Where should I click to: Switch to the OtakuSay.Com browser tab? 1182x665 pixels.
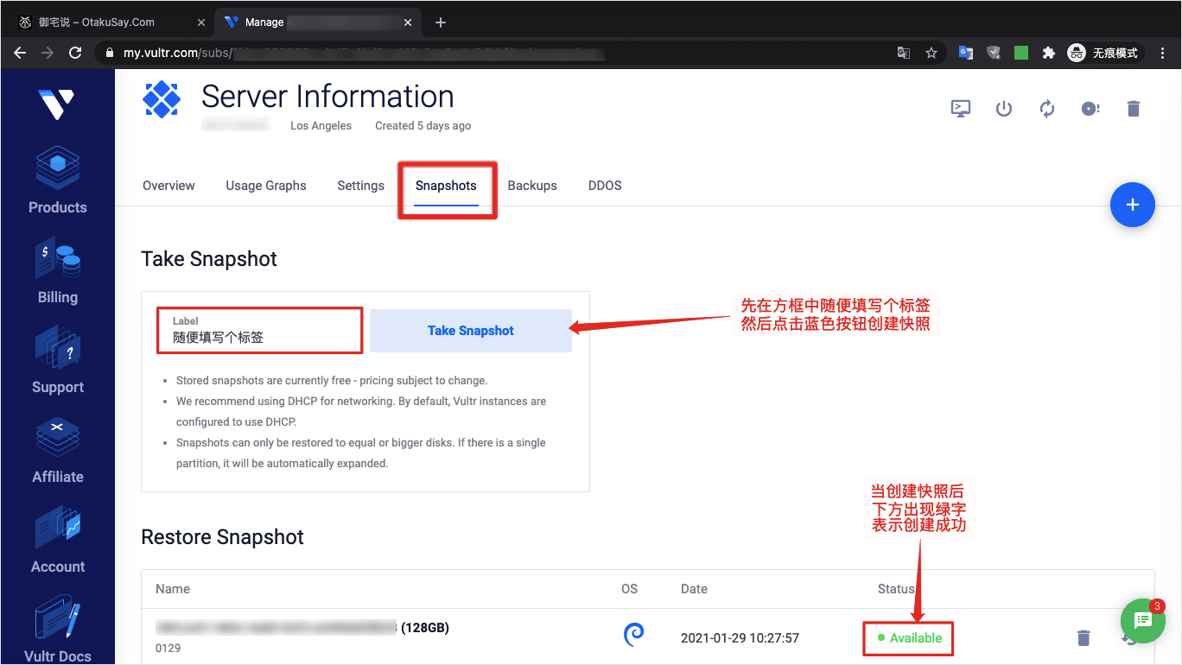[107, 22]
